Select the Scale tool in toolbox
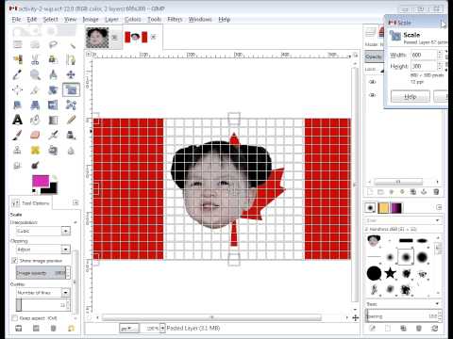Image resolution: width=453 pixels, height=339 pixels. point(71,89)
